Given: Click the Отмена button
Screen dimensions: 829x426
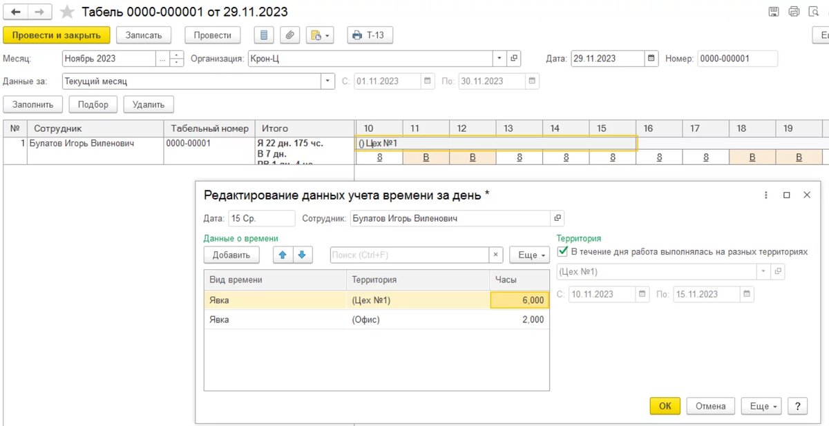Looking at the screenshot, I should pyautogui.click(x=710, y=406).
